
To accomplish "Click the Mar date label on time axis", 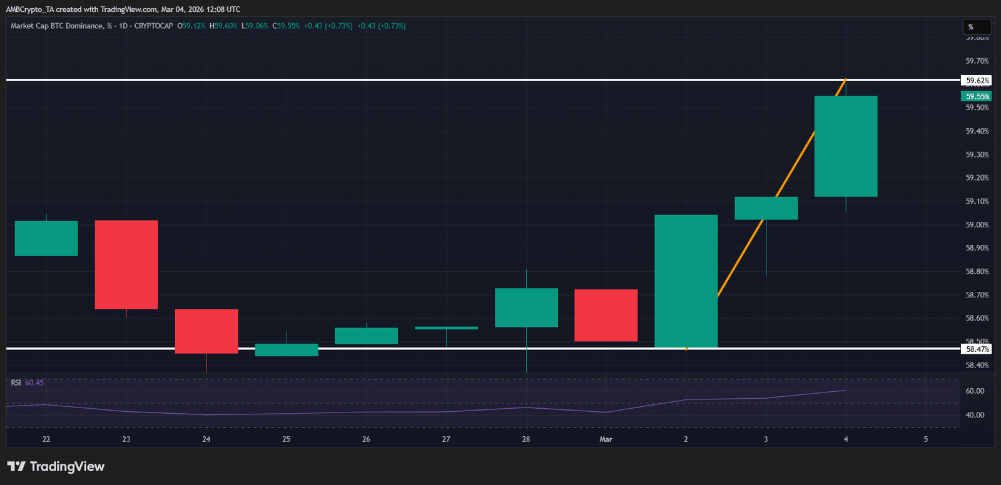I will 606,439.
